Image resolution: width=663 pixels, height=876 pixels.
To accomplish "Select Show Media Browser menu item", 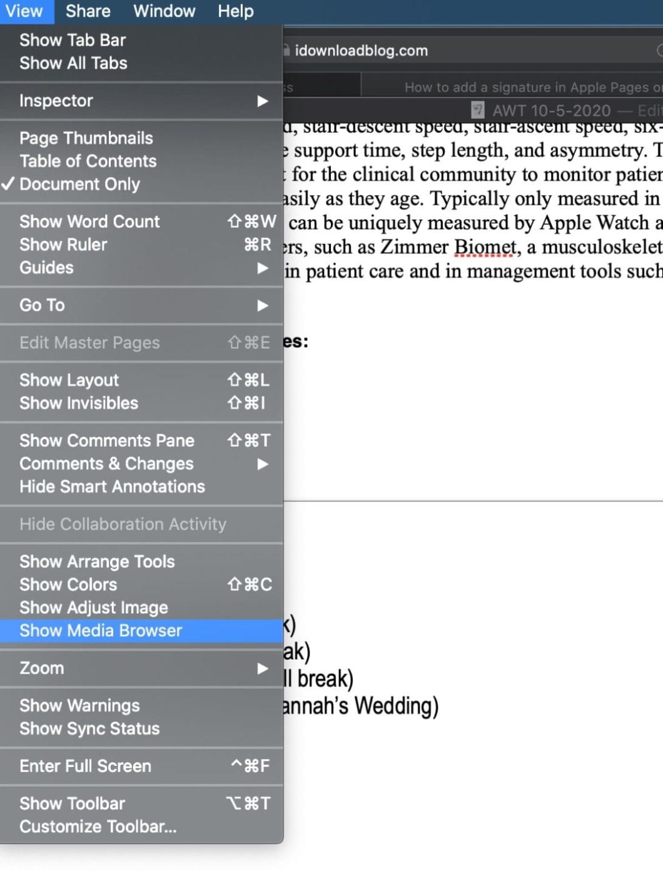I will [x=101, y=631].
